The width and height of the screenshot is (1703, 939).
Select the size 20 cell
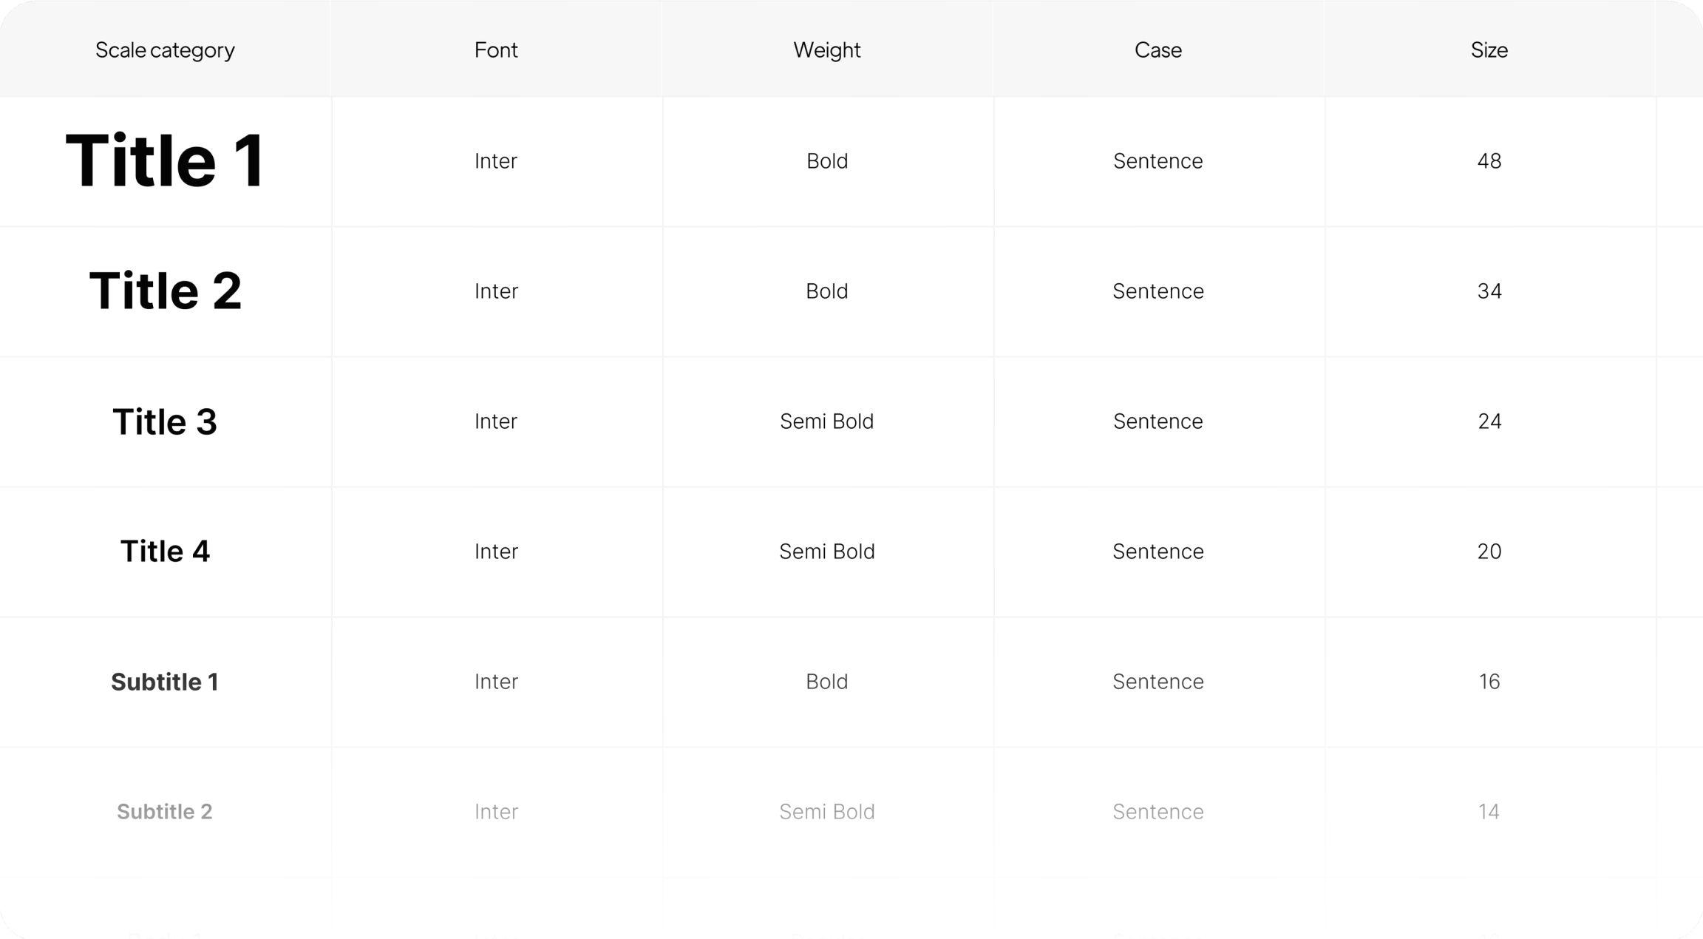[x=1489, y=552]
